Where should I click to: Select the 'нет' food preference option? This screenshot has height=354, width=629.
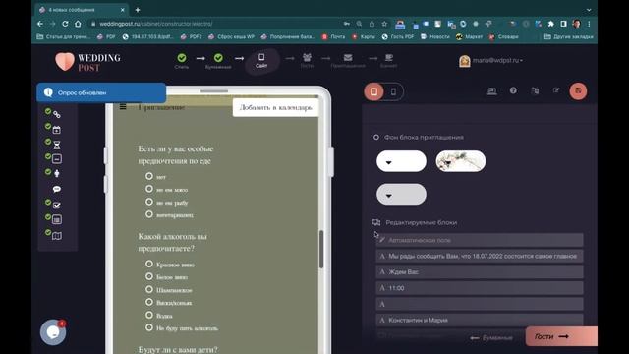(x=149, y=176)
